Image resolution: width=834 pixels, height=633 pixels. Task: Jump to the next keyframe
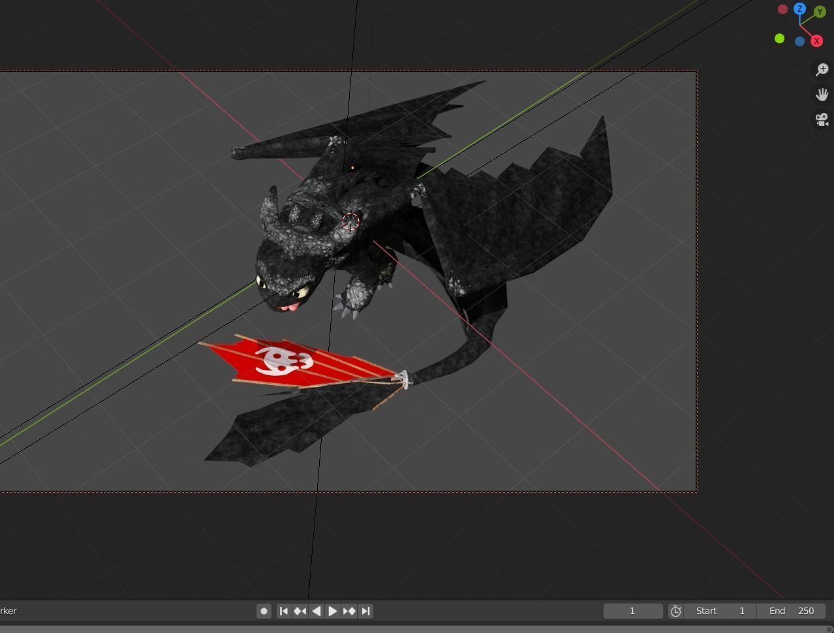(349, 611)
